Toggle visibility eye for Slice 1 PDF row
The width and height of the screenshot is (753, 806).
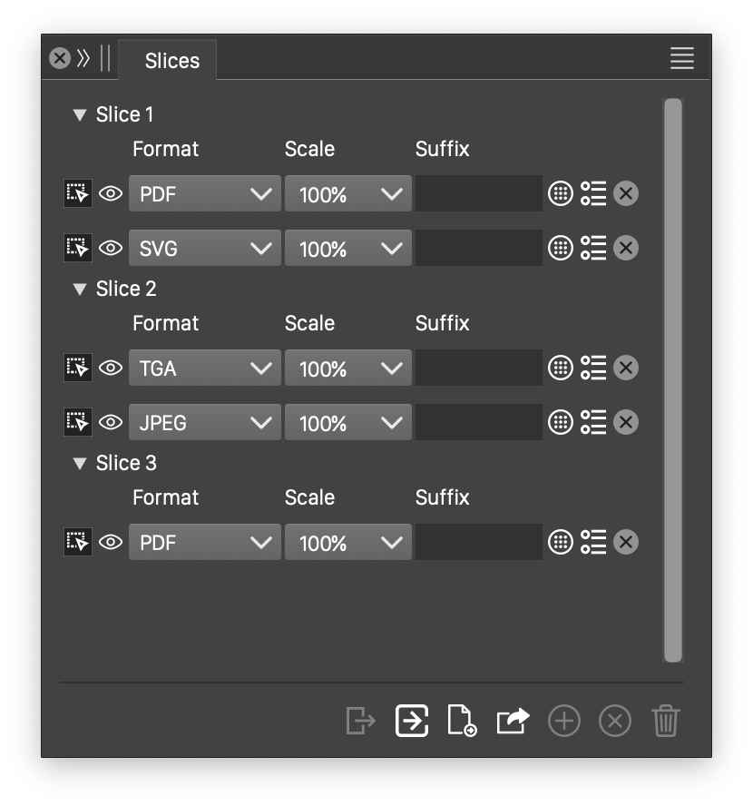[111, 193]
